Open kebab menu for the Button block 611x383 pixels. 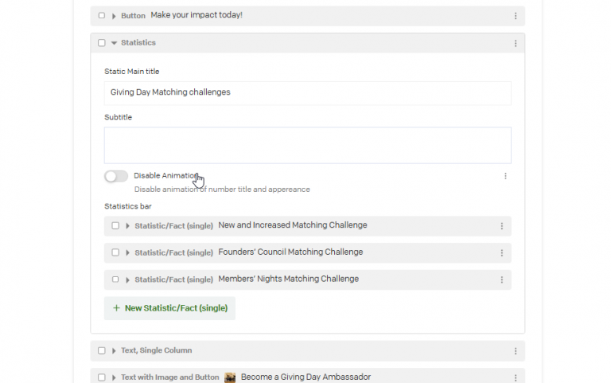tap(516, 16)
